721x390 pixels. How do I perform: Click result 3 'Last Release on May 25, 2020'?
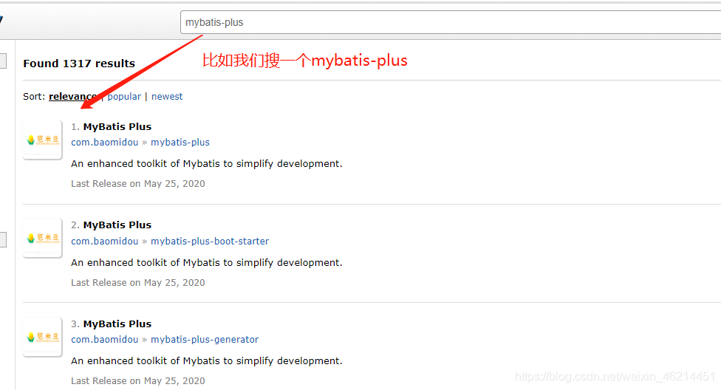(138, 381)
